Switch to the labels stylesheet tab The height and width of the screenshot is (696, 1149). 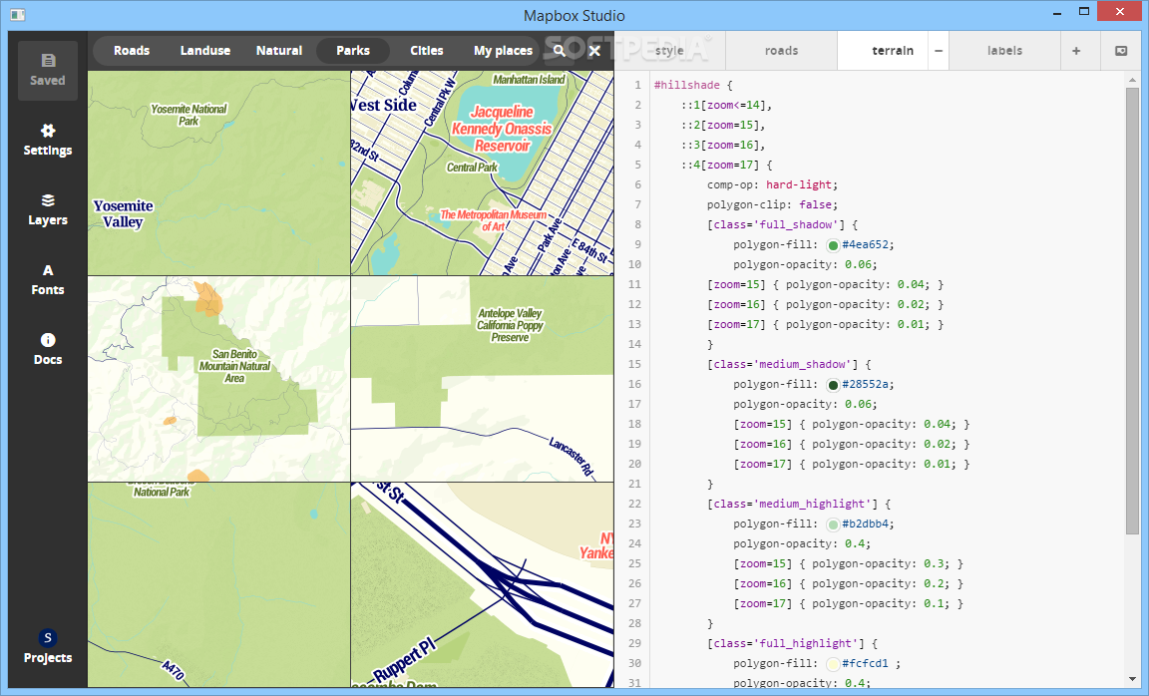(1004, 51)
